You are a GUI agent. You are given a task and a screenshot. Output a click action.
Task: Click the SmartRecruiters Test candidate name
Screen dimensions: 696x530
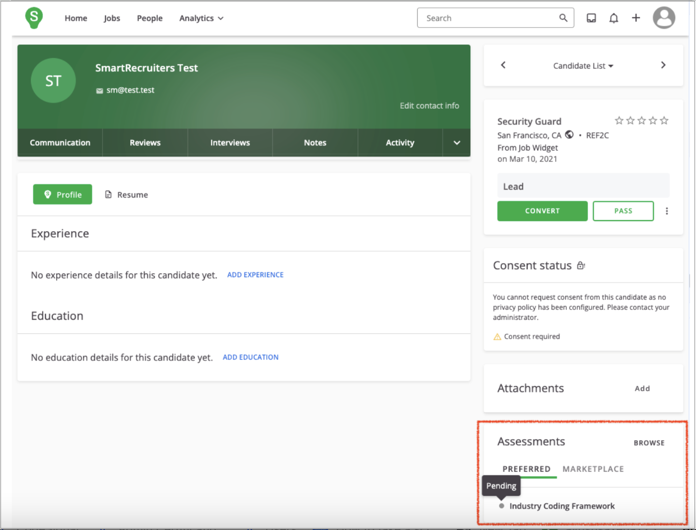pos(147,68)
